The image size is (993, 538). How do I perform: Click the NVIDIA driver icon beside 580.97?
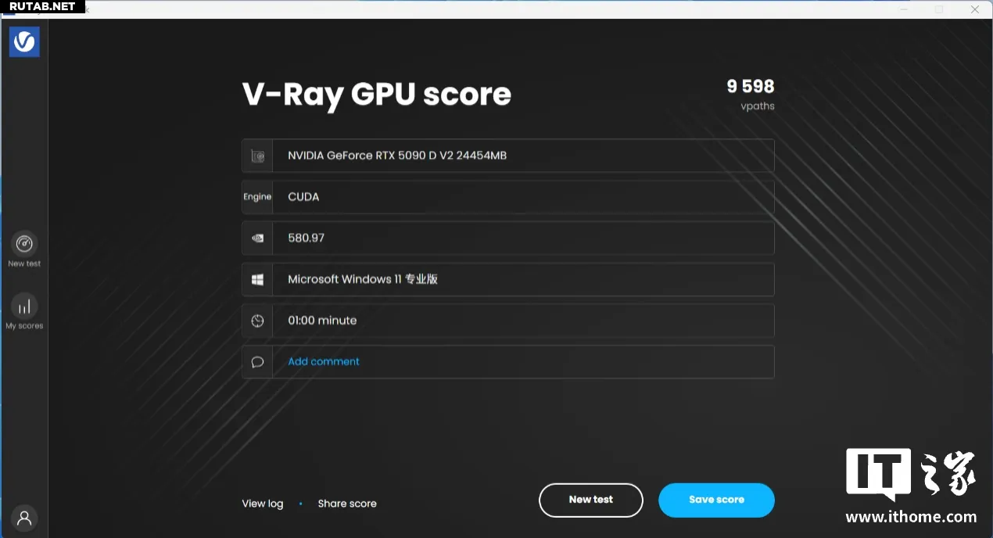257,238
